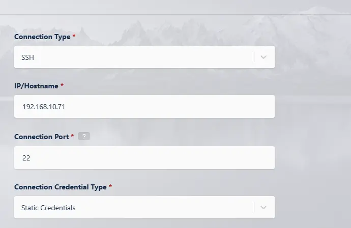Click the Connection Type field label

pyautogui.click(x=42, y=37)
